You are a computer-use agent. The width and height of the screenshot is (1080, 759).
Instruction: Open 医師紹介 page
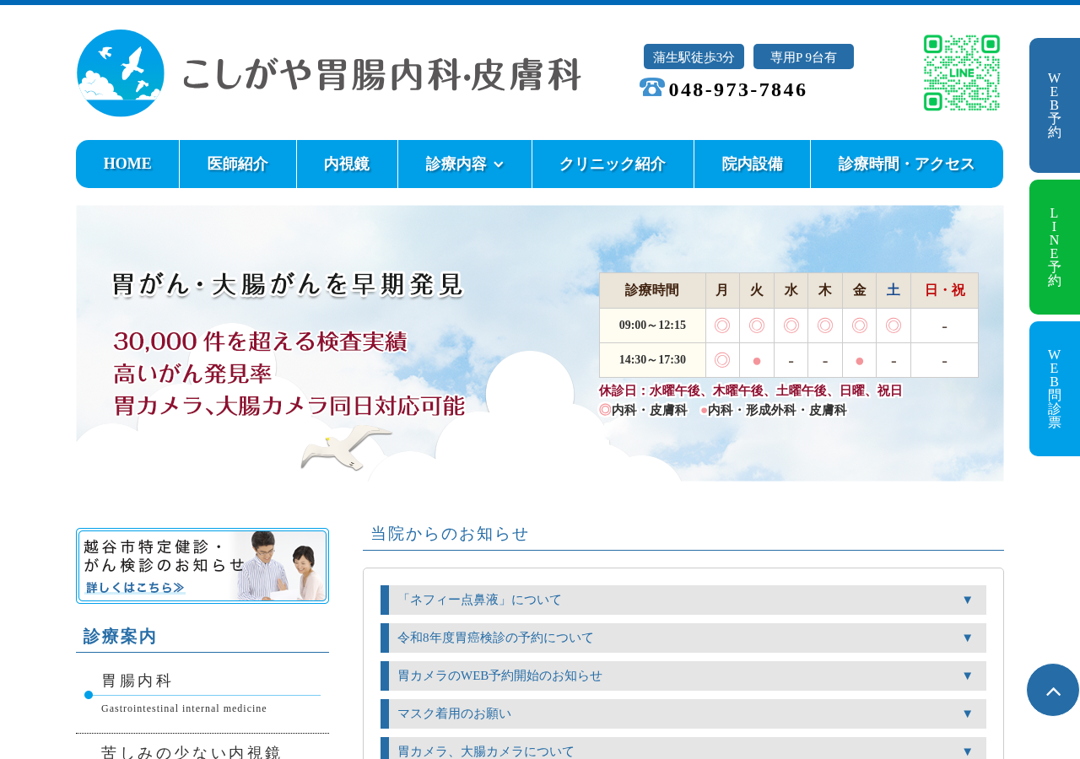click(238, 164)
